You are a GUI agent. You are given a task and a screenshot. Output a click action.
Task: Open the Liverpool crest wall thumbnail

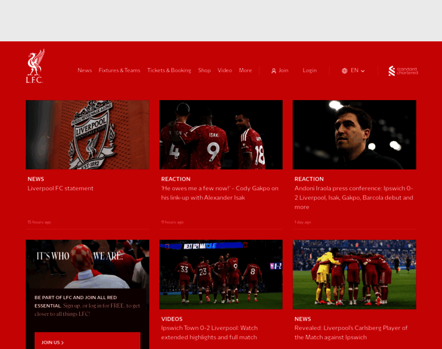[x=87, y=135]
